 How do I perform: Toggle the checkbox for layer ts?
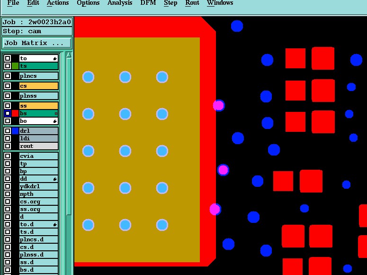pyautogui.click(x=8, y=66)
